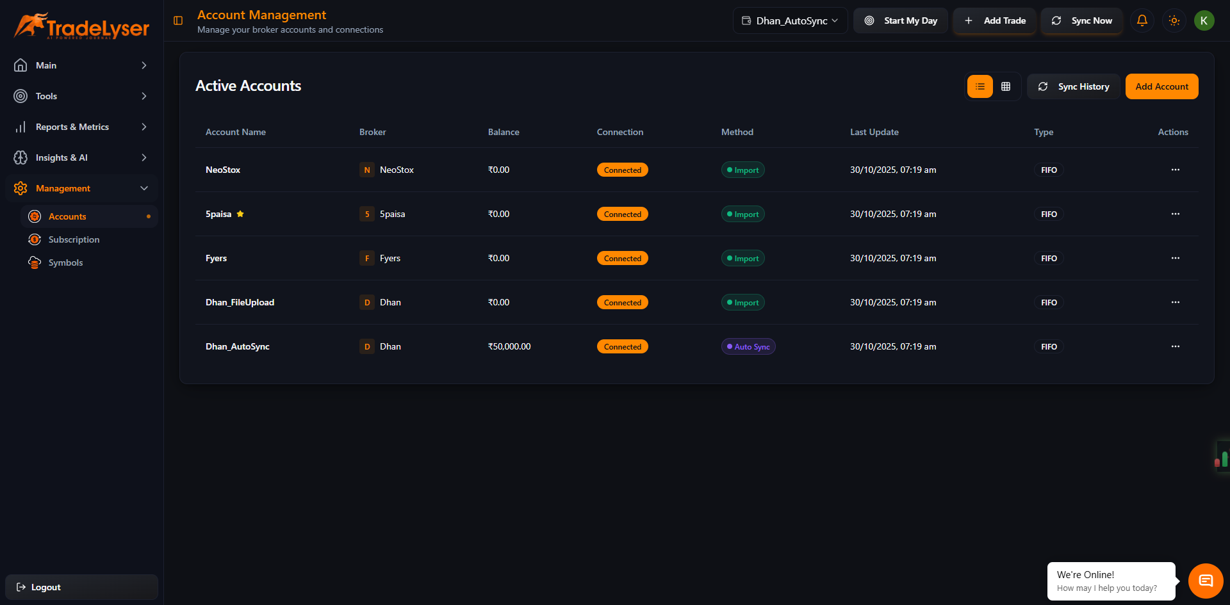
Task: Collapse the Management section
Action: [x=81, y=188]
